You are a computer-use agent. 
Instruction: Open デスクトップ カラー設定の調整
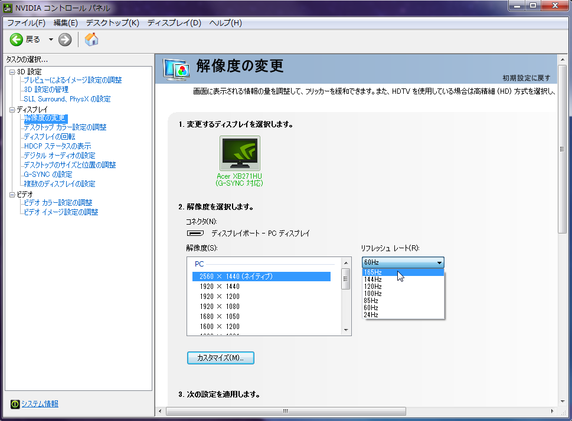point(65,127)
